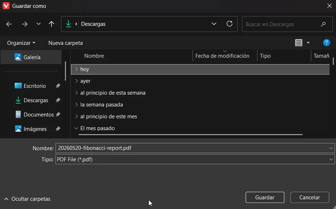Image resolution: width=336 pixels, height=209 pixels.
Task: Click the pin icon next to Documentos
Action: pos(58,115)
